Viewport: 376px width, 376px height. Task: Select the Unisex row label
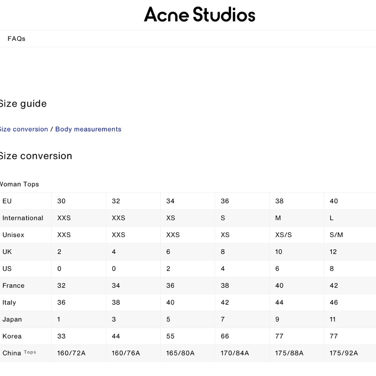point(13,235)
